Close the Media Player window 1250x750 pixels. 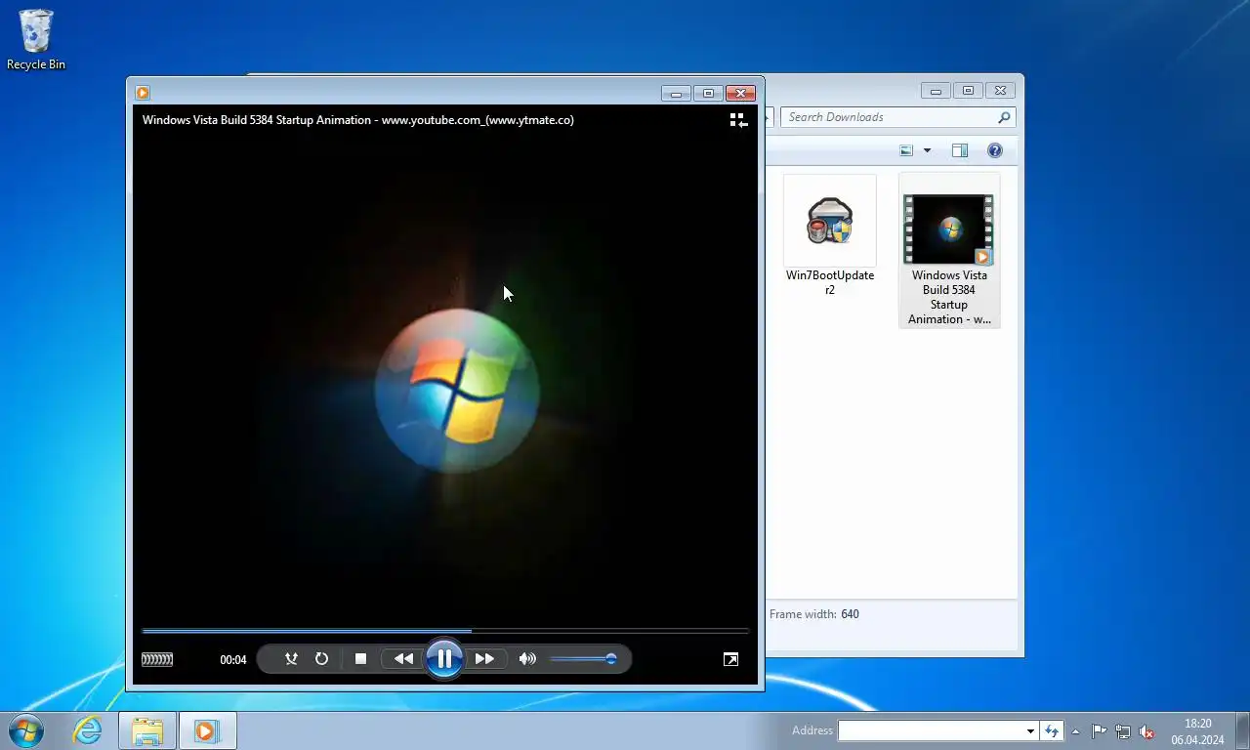coord(740,93)
